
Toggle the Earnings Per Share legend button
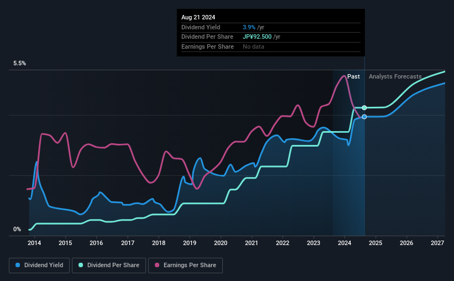click(x=185, y=266)
